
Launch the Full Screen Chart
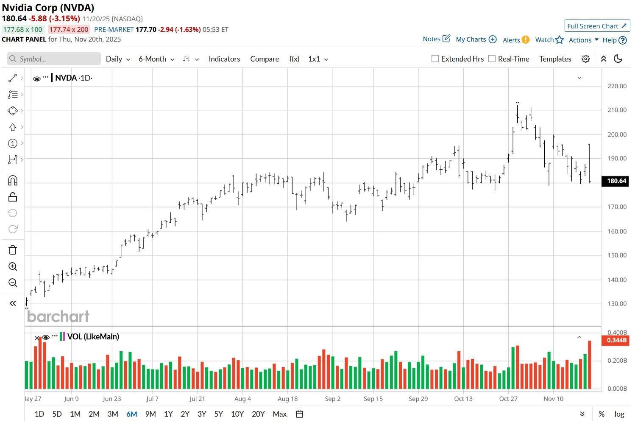tap(597, 26)
